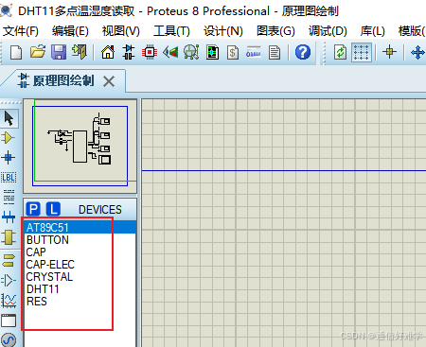Open the Gerber Viewer icon
This screenshot has width=426, height=347.
(191, 52)
